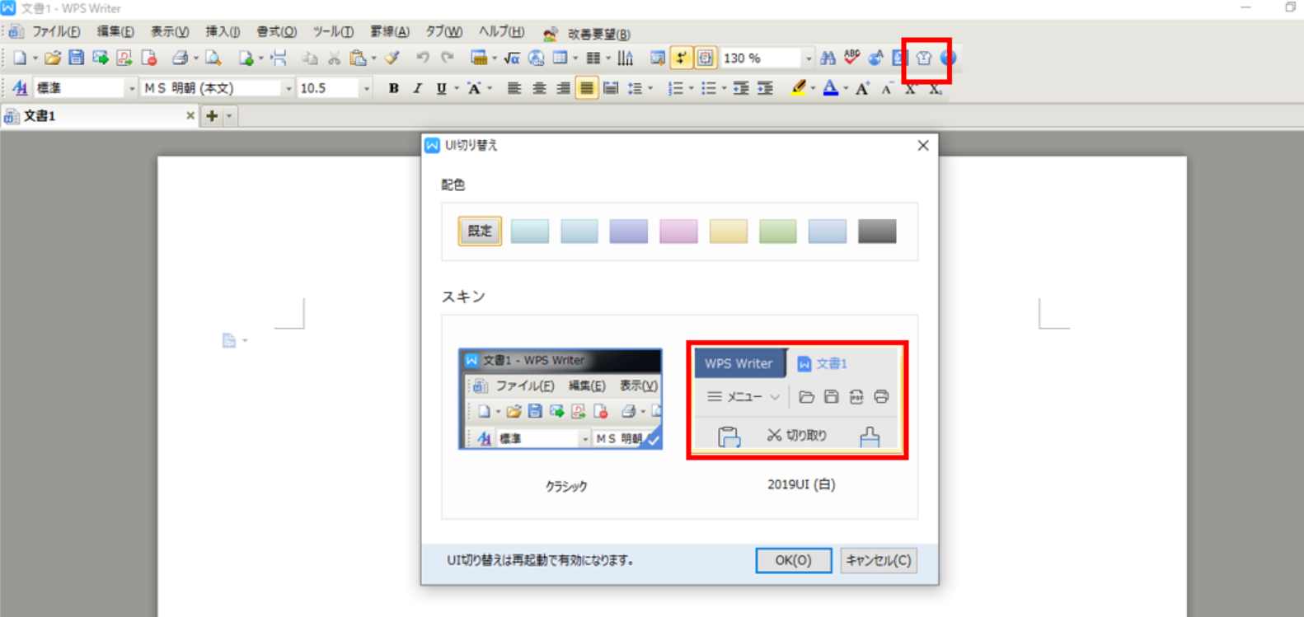Viewport: 1304px width, 617px height.
Task: Toggle bold formatting
Action: click(393, 88)
